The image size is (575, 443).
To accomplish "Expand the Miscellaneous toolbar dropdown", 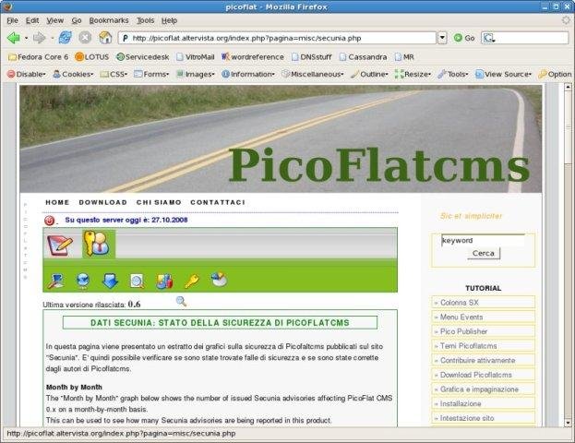I will tap(313, 74).
